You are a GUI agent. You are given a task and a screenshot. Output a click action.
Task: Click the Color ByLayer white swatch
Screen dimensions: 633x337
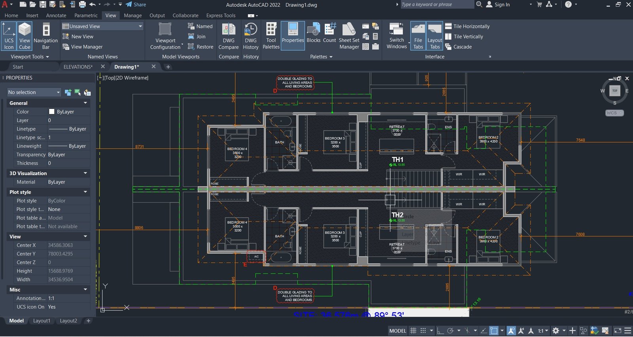tap(51, 112)
